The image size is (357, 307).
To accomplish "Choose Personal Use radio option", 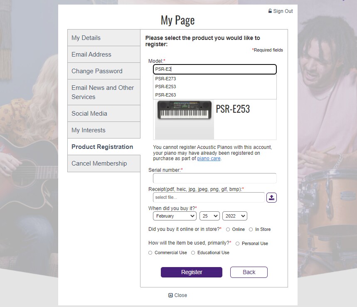I will pos(238,244).
